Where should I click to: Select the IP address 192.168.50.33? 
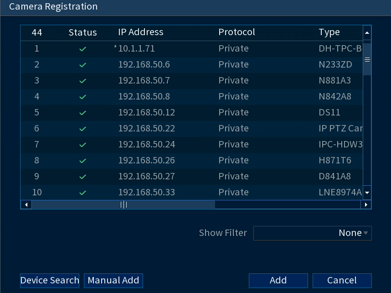coord(147,192)
